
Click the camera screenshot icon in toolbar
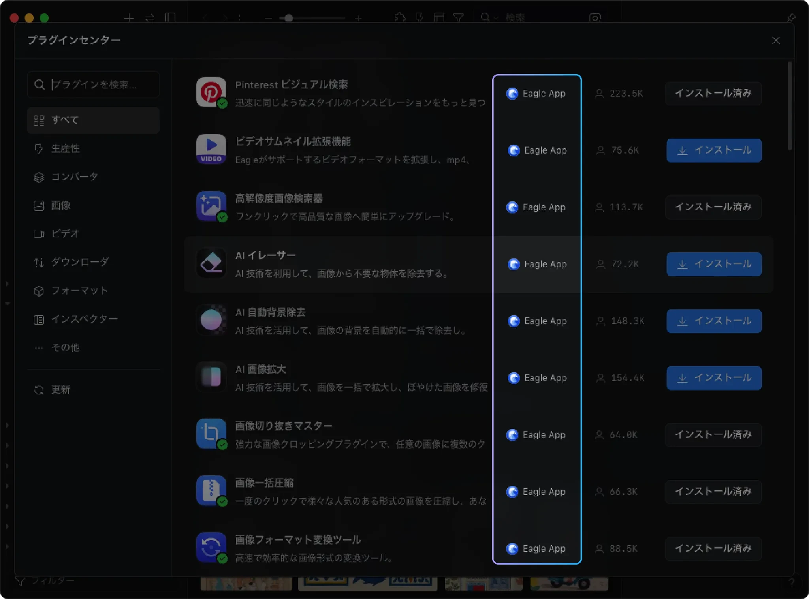(x=595, y=18)
